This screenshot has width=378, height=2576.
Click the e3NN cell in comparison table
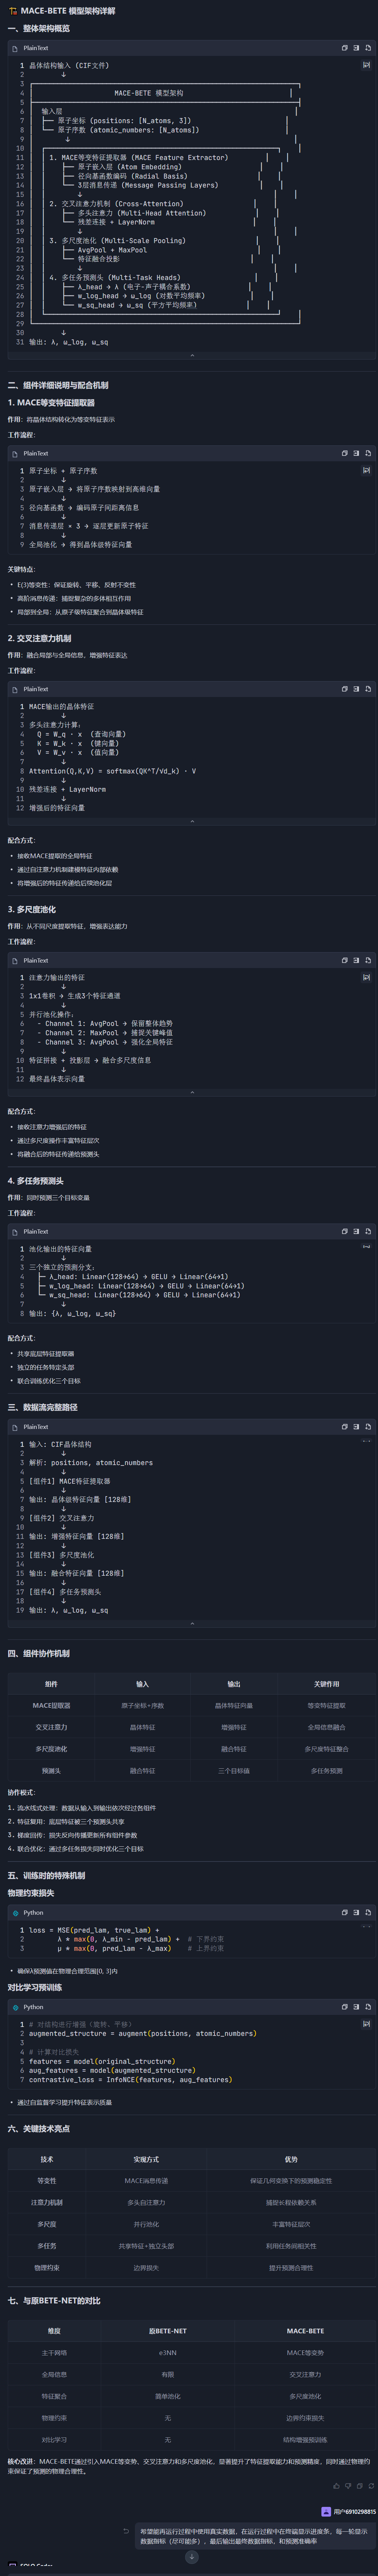[167, 2353]
